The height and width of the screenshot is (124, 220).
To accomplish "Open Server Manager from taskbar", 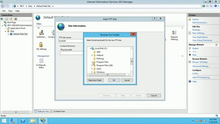I will [13, 121].
